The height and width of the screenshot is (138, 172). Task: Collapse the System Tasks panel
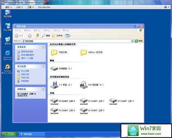coord(43,47)
